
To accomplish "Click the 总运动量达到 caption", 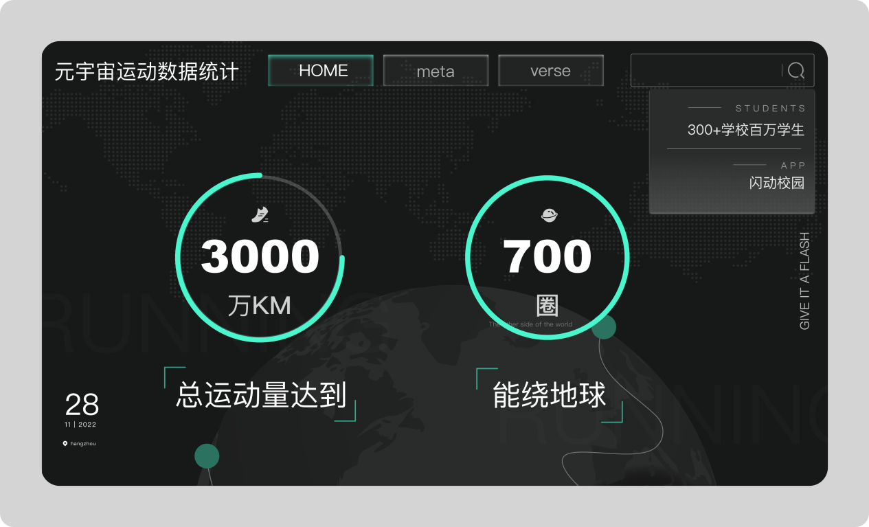I will click(x=262, y=394).
